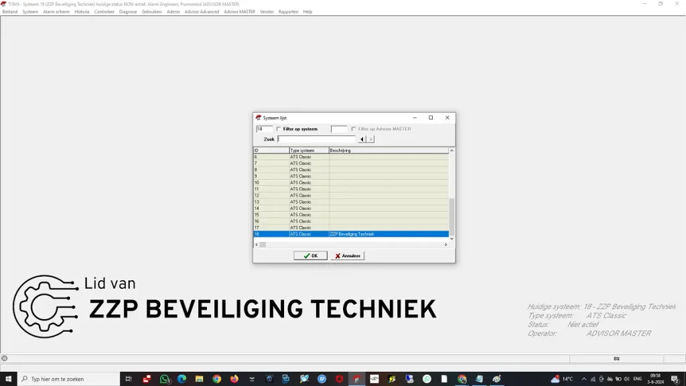
Task: Click the Zoek search field
Action: pos(316,139)
